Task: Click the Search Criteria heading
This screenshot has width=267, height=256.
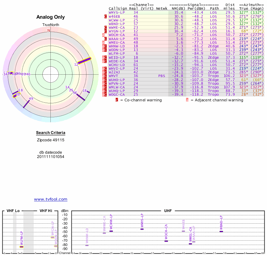Action: [51, 133]
